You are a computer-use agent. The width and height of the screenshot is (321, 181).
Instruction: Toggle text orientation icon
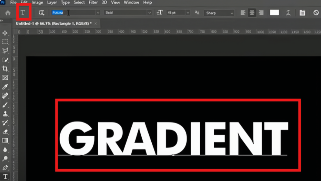(42, 13)
